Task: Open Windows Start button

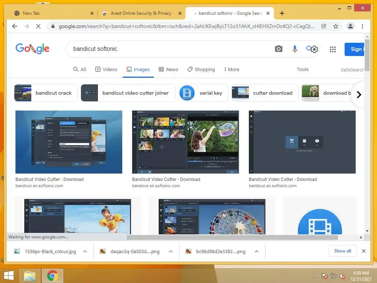Action: click(x=9, y=276)
